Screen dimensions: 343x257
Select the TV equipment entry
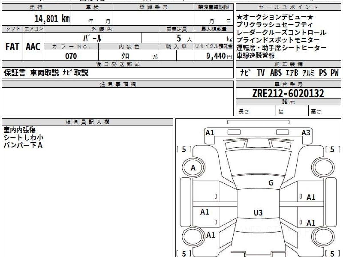click(x=261, y=73)
